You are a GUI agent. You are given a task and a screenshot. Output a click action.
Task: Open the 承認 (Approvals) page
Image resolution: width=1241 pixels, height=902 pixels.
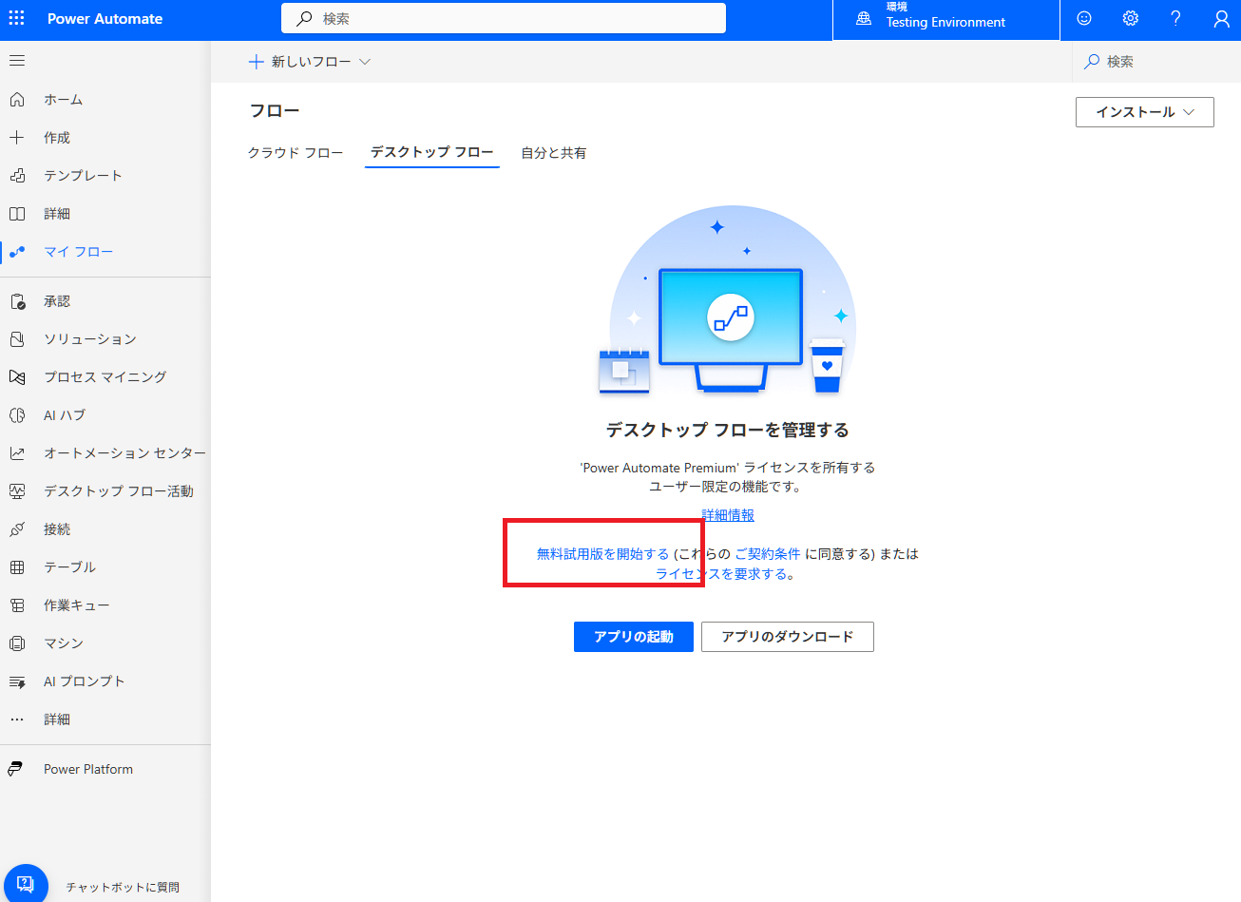[x=57, y=300]
